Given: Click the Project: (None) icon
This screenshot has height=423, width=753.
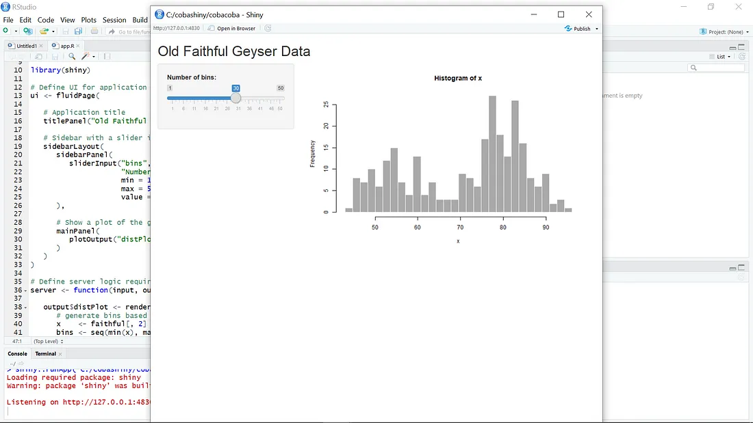Looking at the screenshot, I should (703, 31).
